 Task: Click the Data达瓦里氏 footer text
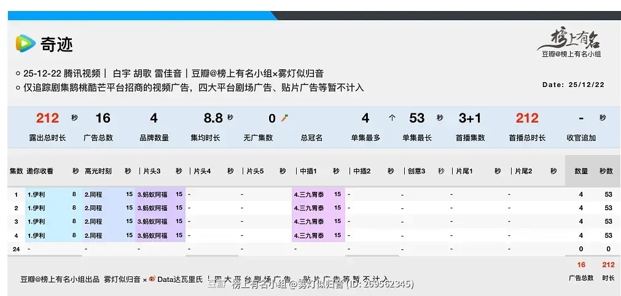[x=180, y=279]
